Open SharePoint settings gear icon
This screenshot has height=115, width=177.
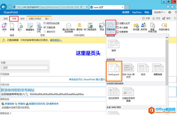pyautogui.click(x=169, y=12)
